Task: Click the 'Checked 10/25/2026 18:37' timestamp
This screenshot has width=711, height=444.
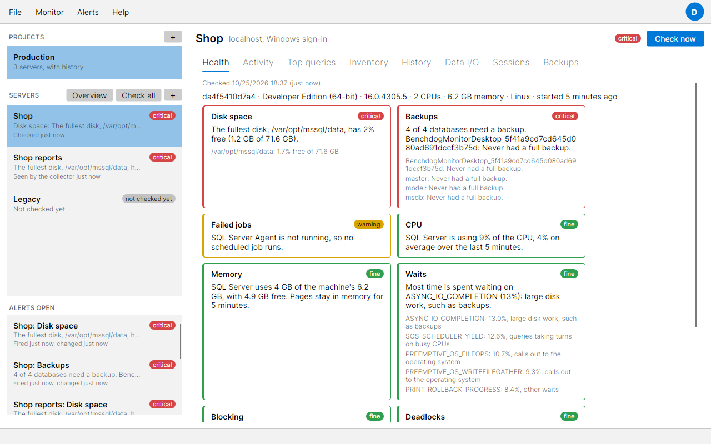Action: [261, 83]
